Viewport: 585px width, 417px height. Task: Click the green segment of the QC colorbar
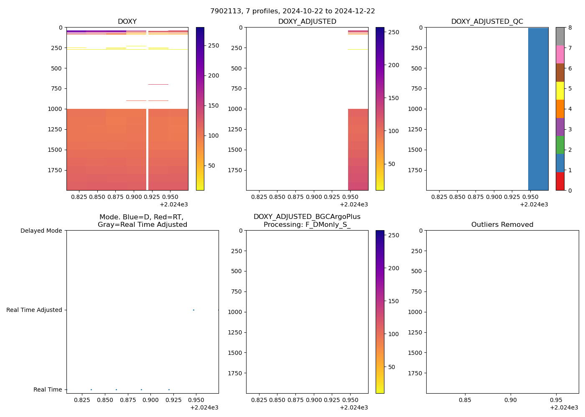pyautogui.click(x=560, y=145)
